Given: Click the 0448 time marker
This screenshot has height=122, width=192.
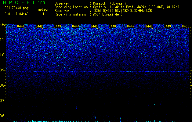Looking at the screenshot, I should coord(149,26).
